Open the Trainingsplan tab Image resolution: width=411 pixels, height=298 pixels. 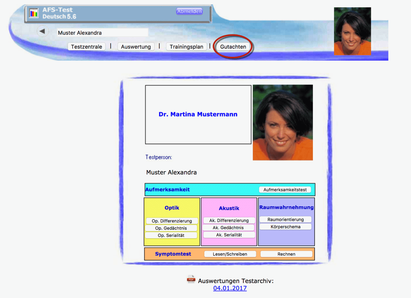pos(186,47)
